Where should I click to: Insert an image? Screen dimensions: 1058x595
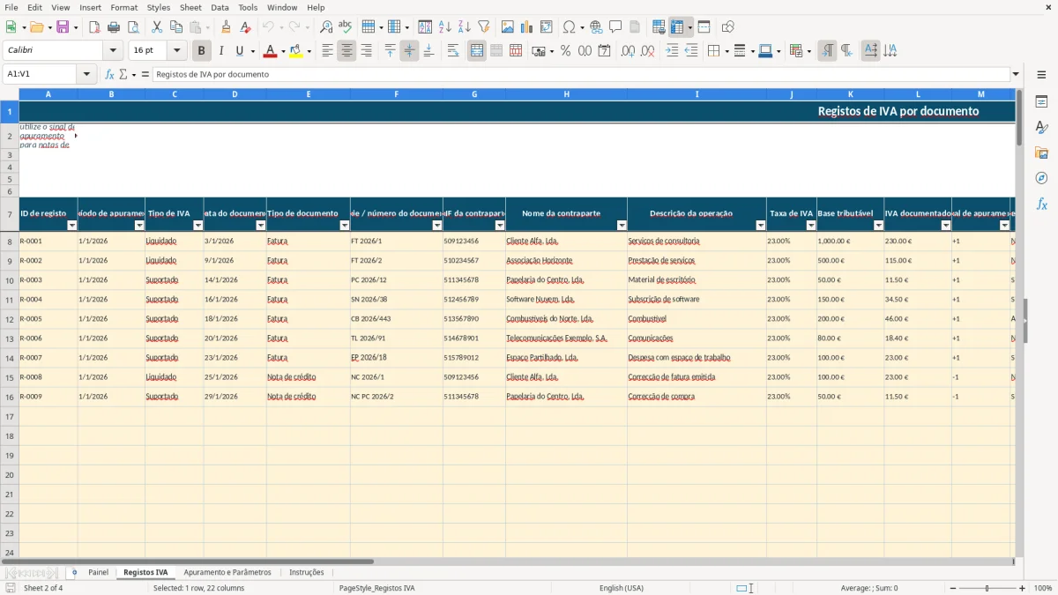(x=508, y=27)
